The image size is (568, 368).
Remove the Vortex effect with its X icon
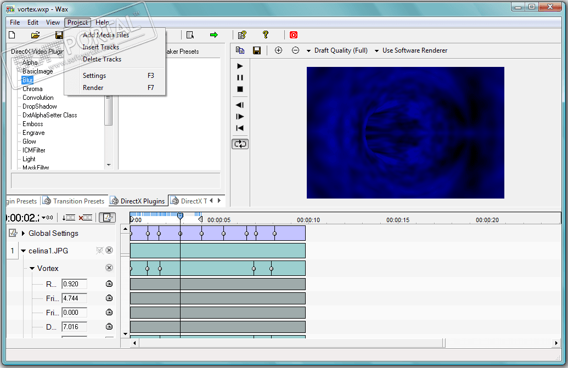109,268
